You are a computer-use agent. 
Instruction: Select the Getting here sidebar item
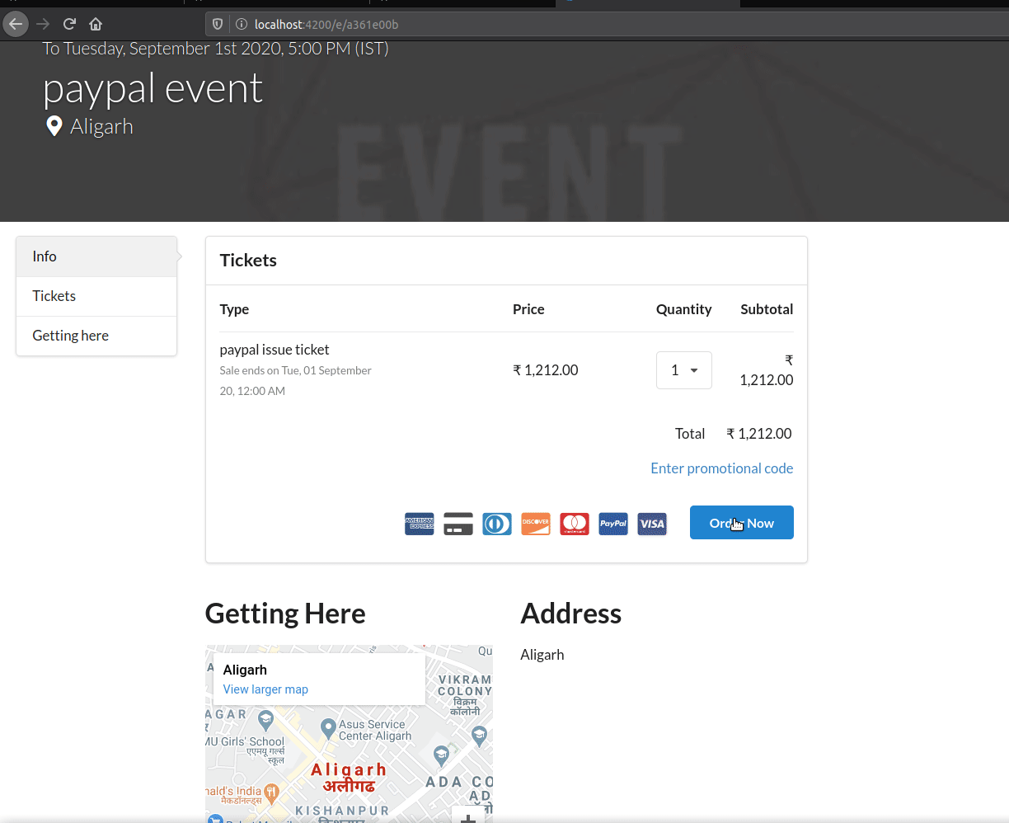tap(96, 336)
